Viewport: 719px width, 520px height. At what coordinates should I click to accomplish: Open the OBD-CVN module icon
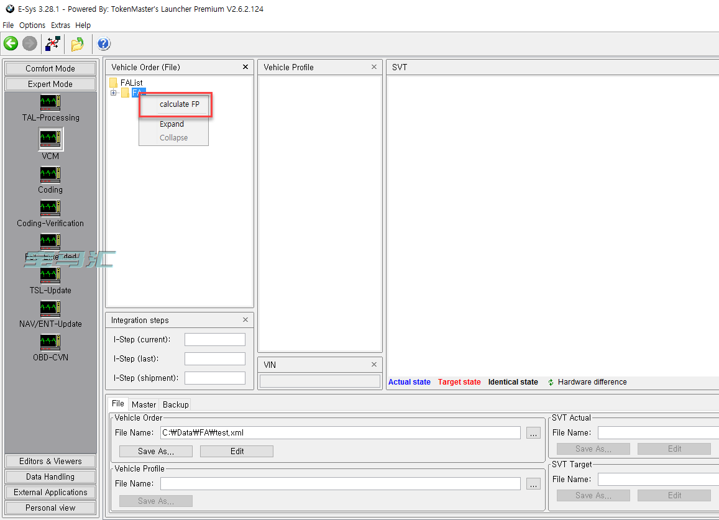pos(50,342)
